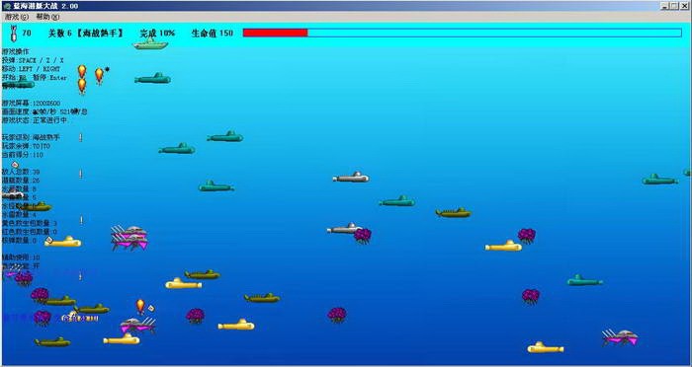Click the teal submarine at the far right edge
Image resolution: width=692 pixels, height=367 pixels.
pos(659,180)
